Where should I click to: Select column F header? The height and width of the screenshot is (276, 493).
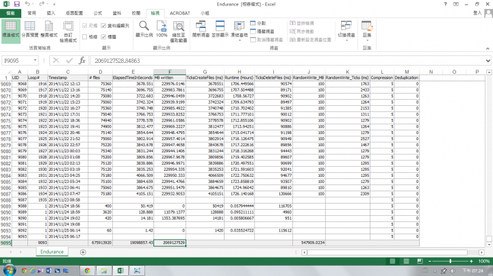170,72
